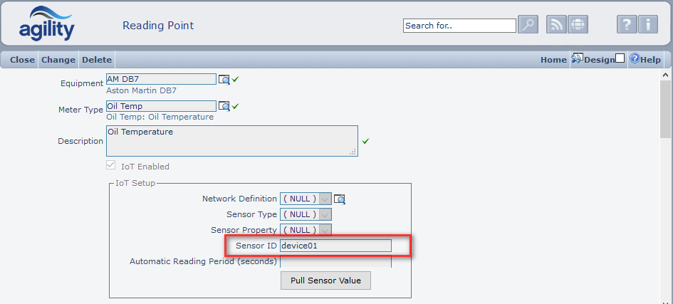Open Meter Type lookup magnifier icon

pos(224,107)
